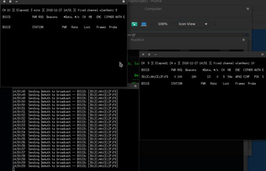Focus the terminal showing DeAuth broadcast messages

point(68,129)
